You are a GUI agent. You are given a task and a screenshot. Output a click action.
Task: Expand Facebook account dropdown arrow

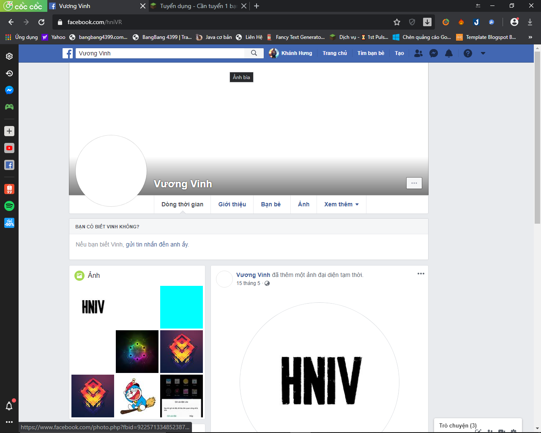pos(483,53)
